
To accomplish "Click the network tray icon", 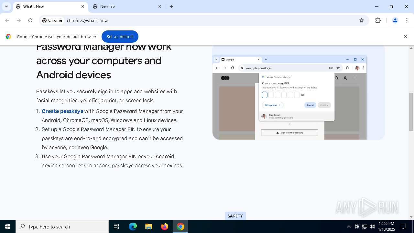I will [x=365, y=227].
